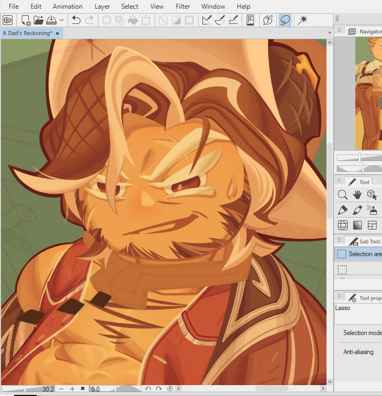Select the highlighted Lasso toolbar icon
Screen dimensions: 382x396
point(285,20)
